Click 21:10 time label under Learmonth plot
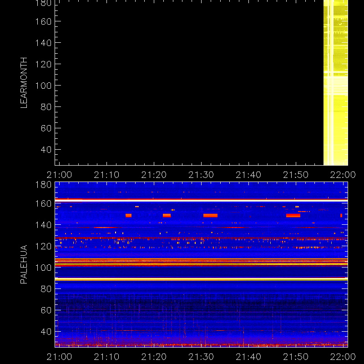The width and height of the screenshot is (364, 364). [106, 175]
